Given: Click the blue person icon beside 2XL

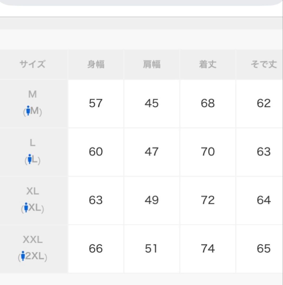Looking at the screenshot, I should 23,256.
